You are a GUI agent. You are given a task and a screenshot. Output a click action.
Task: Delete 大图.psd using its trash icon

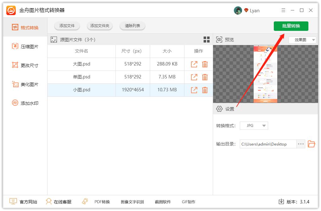pyautogui.click(x=205, y=64)
